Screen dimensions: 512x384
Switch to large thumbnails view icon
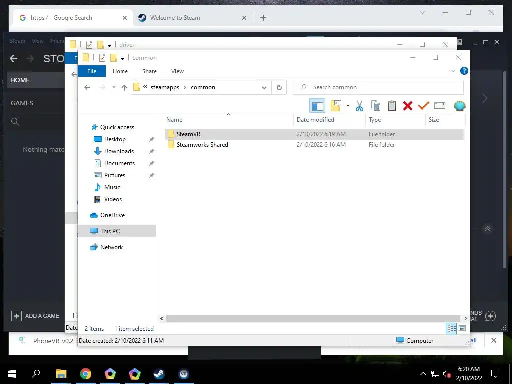(x=462, y=328)
